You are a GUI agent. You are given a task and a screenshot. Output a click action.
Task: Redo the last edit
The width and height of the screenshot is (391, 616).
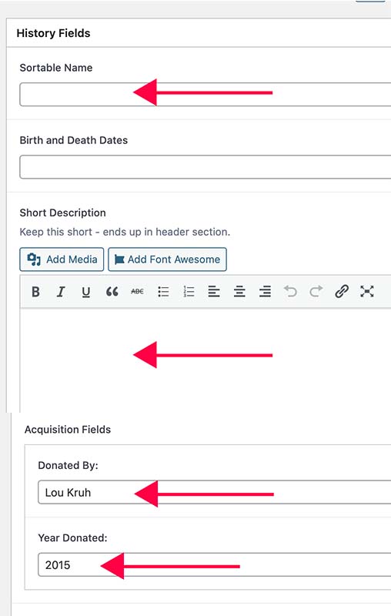pos(316,292)
